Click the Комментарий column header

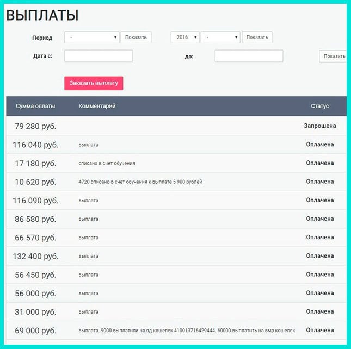point(97,106)
